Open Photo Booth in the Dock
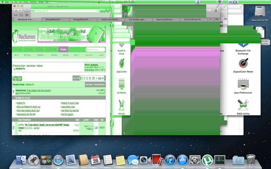 (158, 160)
